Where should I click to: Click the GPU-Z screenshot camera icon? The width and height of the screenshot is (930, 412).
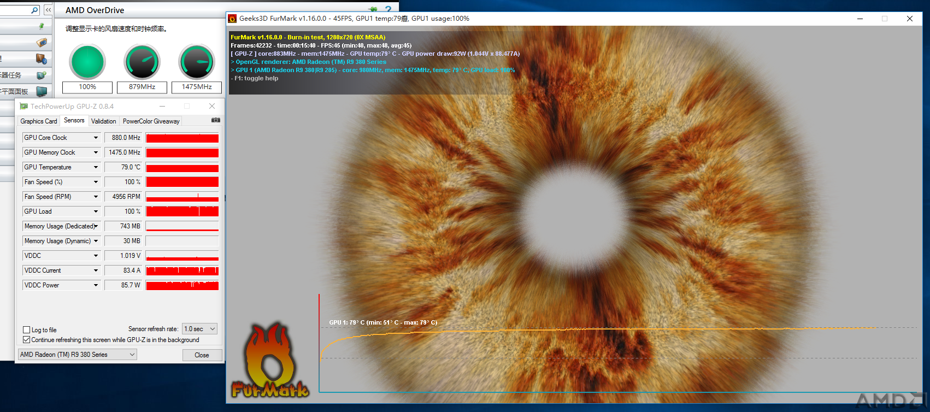[216, 120]
